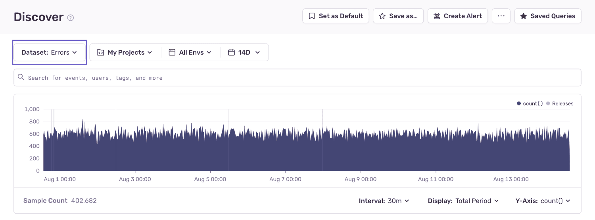Click the star icon in Save as
Viewport: 595px width, 220px height.
[382, 16]
